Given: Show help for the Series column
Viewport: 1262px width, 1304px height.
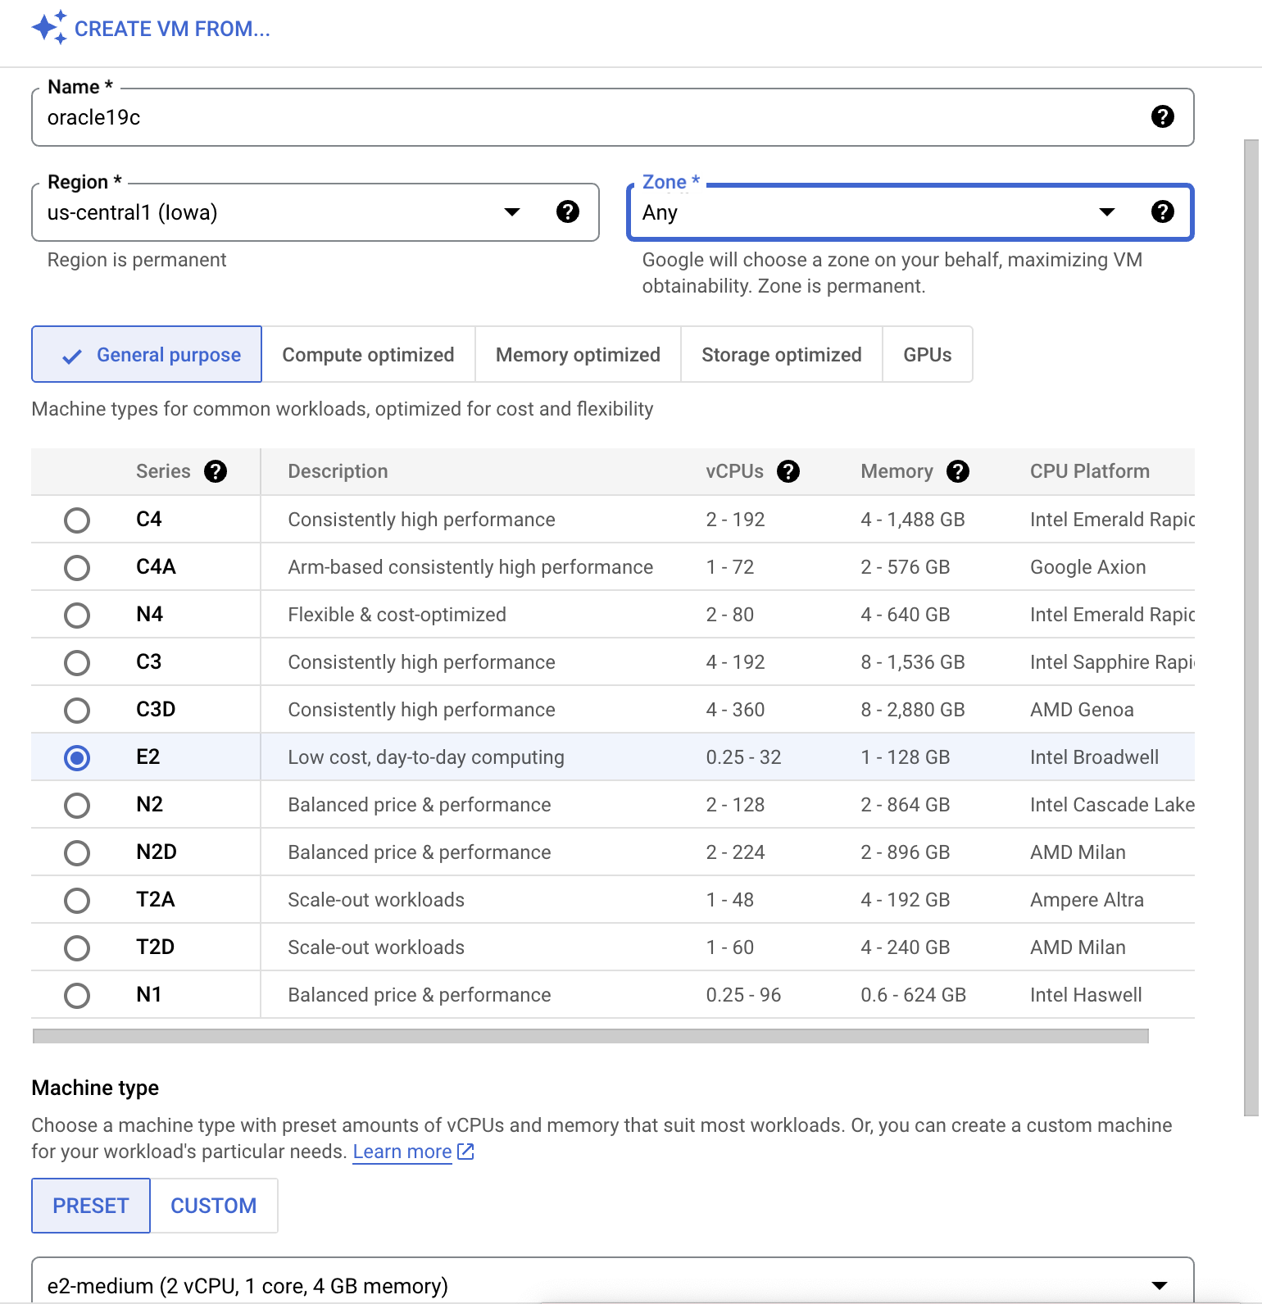Looking at the screenshot, I should pyautogui.click(x=216, y=472).
